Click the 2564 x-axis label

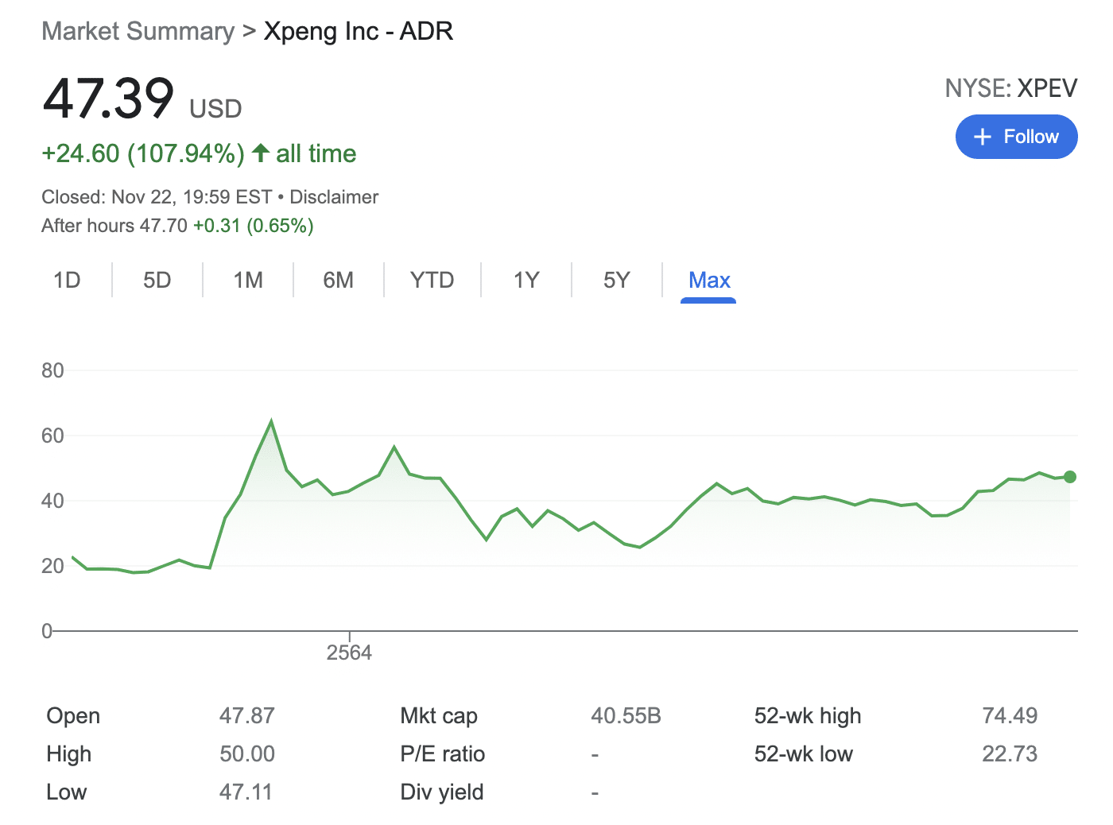tap(349, 653)
